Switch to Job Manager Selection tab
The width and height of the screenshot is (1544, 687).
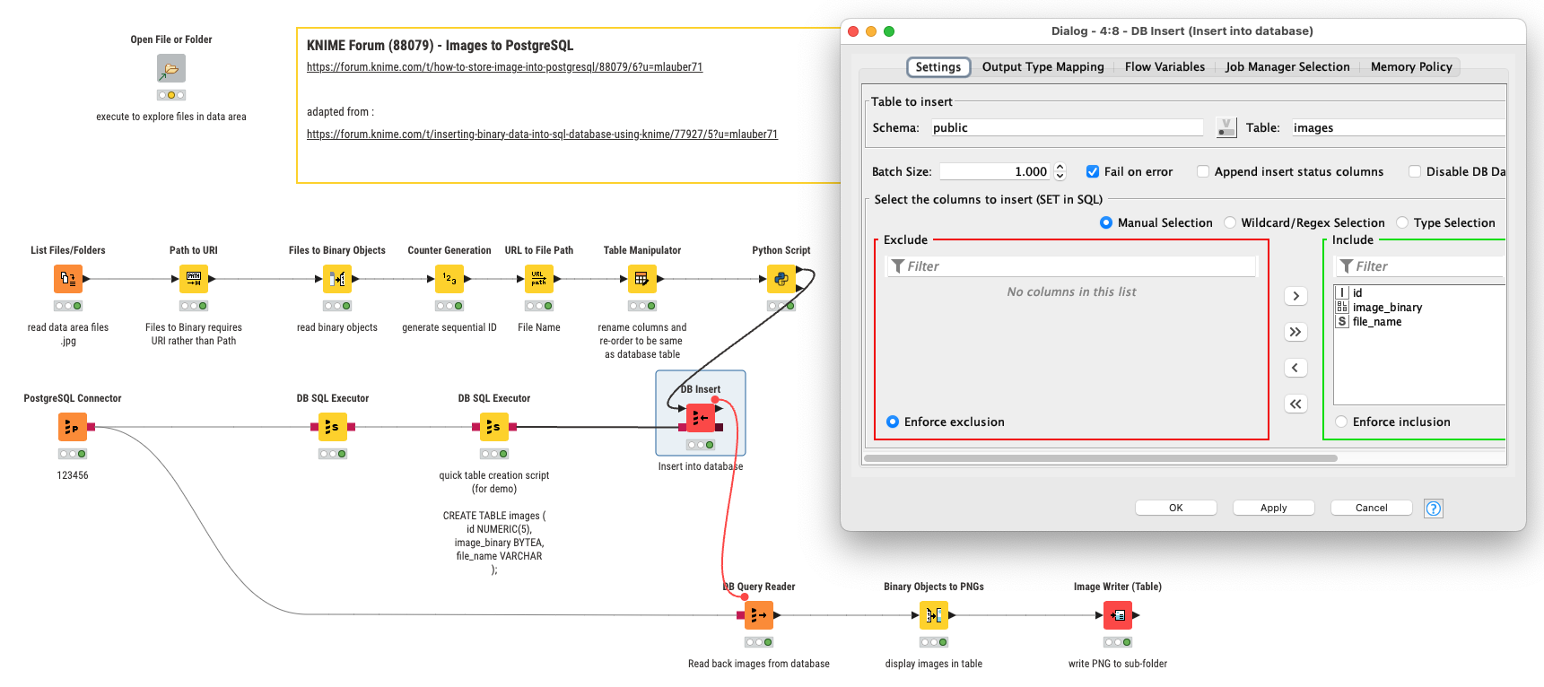(x=1287, y=67)
